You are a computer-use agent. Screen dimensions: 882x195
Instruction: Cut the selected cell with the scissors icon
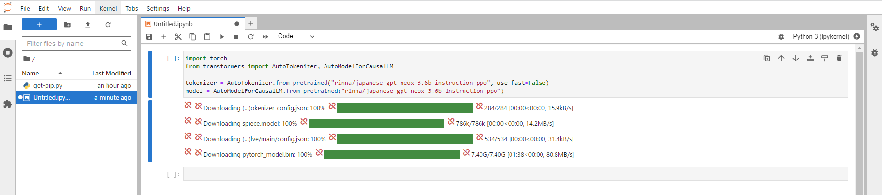[178, 37]
